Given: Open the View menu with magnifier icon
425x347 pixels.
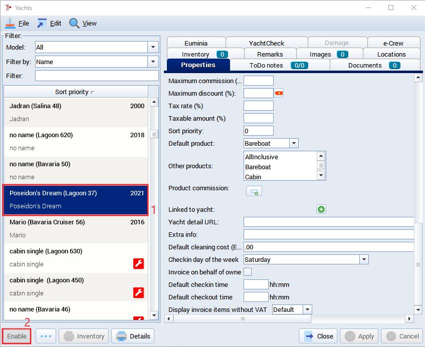Looking at the screenshot, I should 83,24.
